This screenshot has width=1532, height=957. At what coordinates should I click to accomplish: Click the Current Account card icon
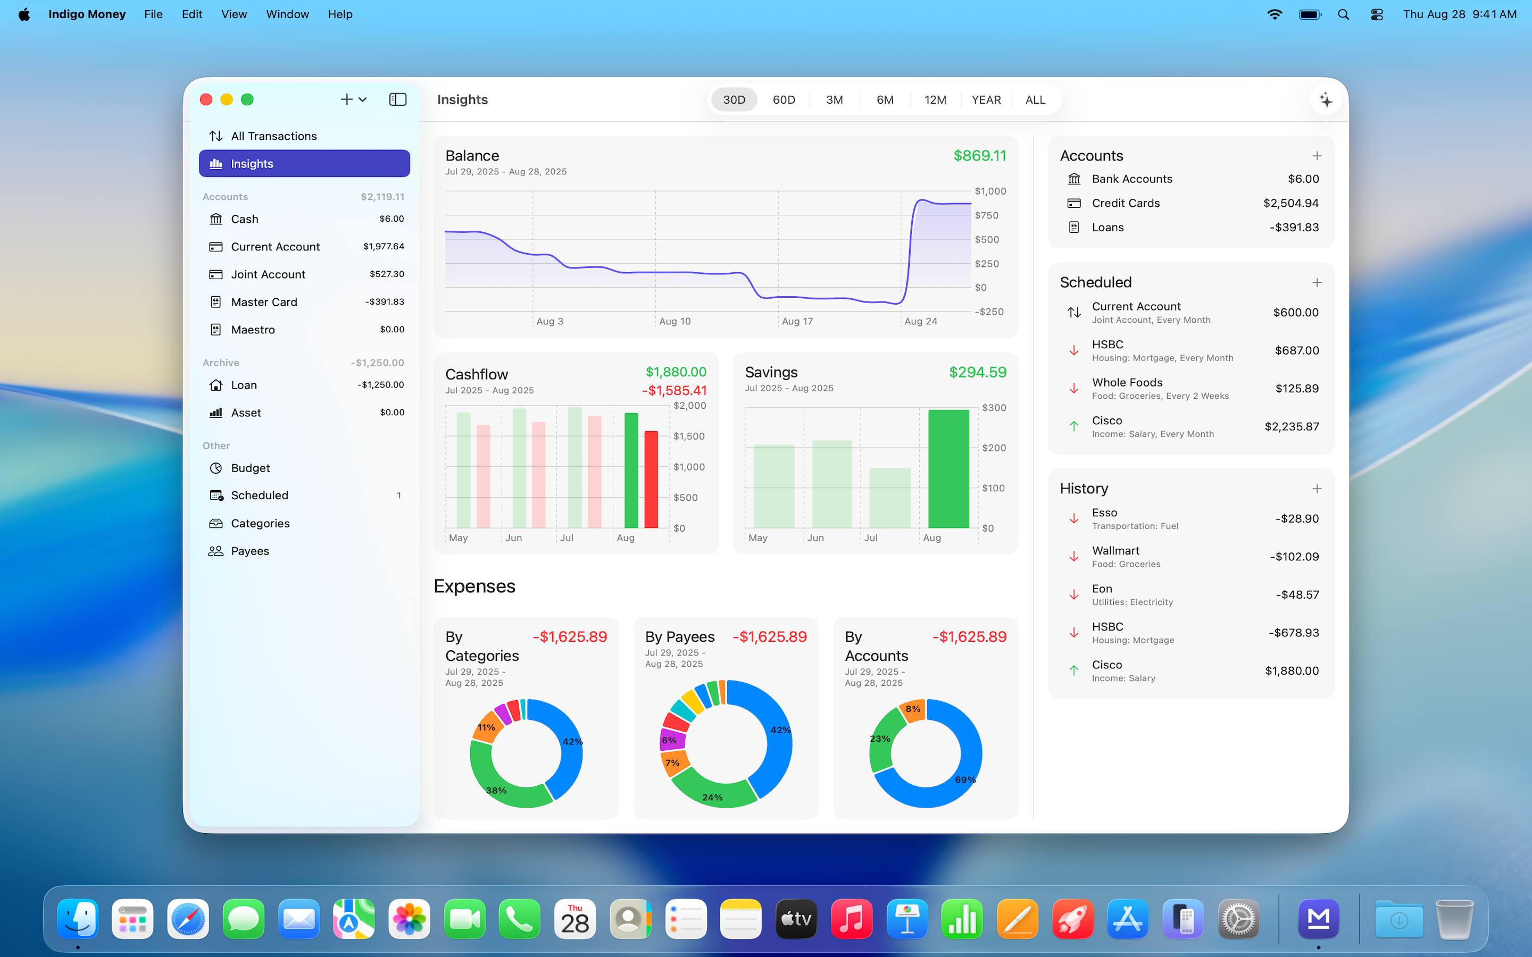[216, 247]
